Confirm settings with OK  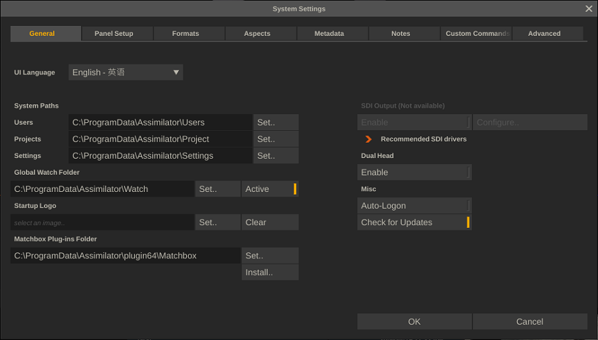pyautogui.click(x=415, y=321)
